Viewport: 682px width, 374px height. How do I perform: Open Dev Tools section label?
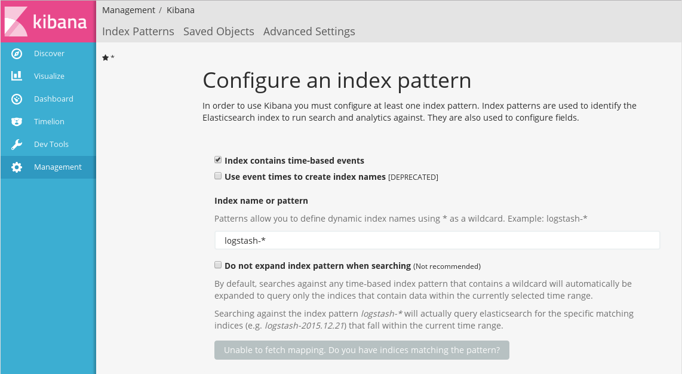51,144
